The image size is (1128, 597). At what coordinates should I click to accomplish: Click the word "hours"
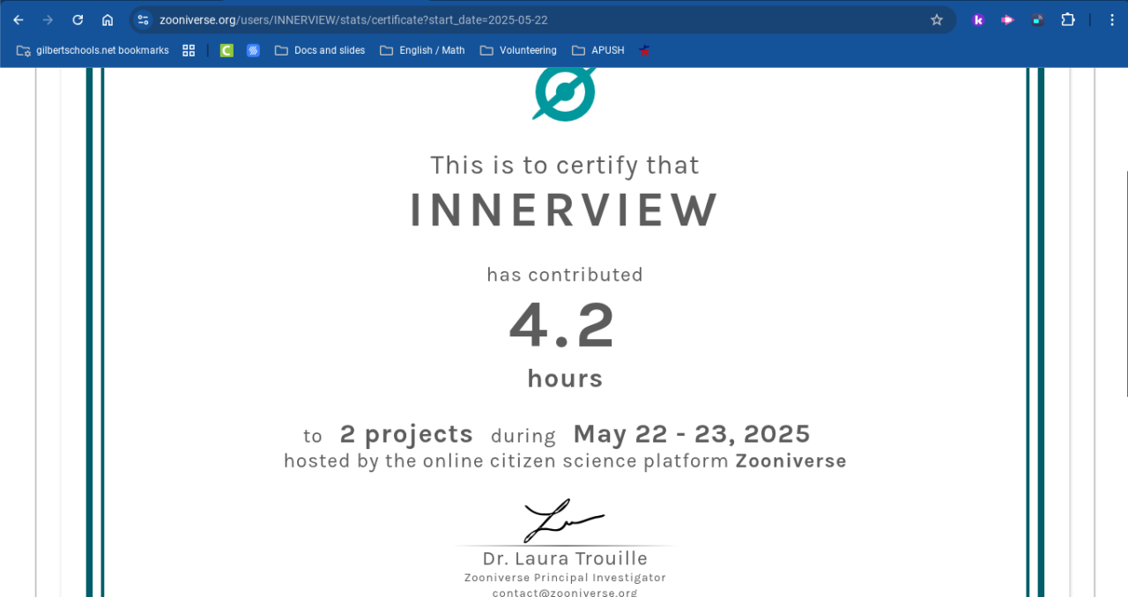point(565,379)
